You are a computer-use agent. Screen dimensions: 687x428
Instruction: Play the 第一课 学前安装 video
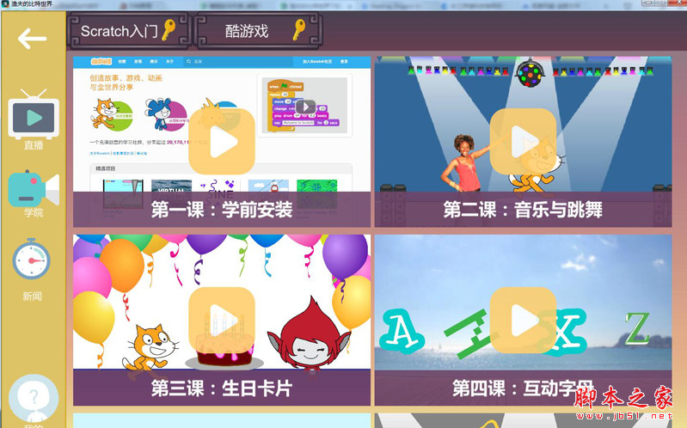(x=222, y=142)
